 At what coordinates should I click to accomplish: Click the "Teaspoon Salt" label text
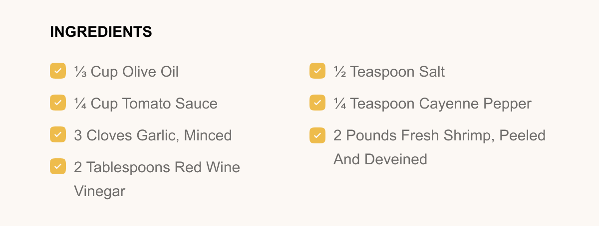[397, 72]
